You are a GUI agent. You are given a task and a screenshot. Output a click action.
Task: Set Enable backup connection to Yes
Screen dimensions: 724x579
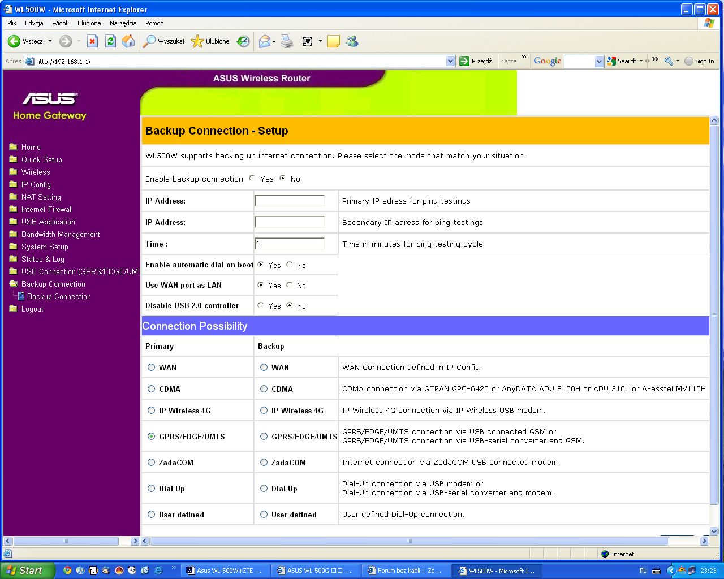[x=252, y=178]
